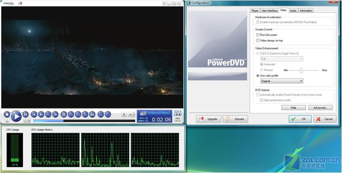Click the CyberLink logo in the player
Viewport: 342px width, 173px height.
coord(9,3)
